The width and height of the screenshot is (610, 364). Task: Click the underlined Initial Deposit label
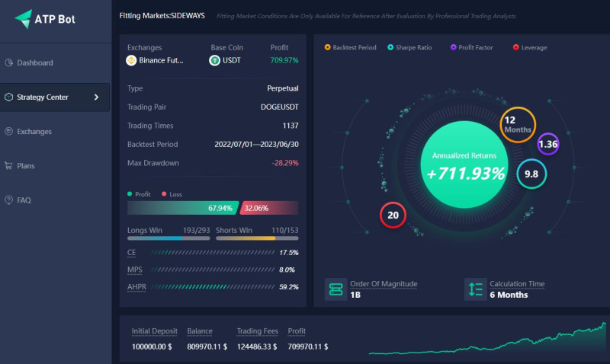click(155, 331)
